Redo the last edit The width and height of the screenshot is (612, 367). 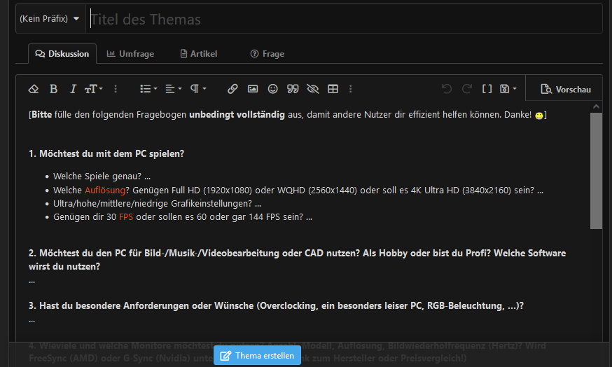click(467, 89)
